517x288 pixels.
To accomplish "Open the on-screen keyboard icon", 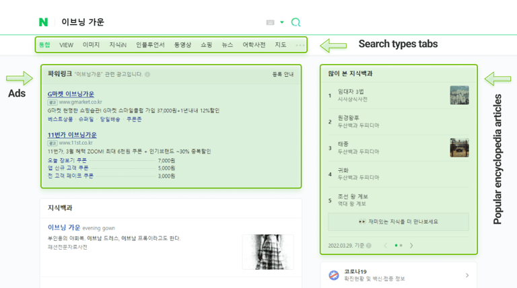I will pyautogui.click(x=270, y=22).
